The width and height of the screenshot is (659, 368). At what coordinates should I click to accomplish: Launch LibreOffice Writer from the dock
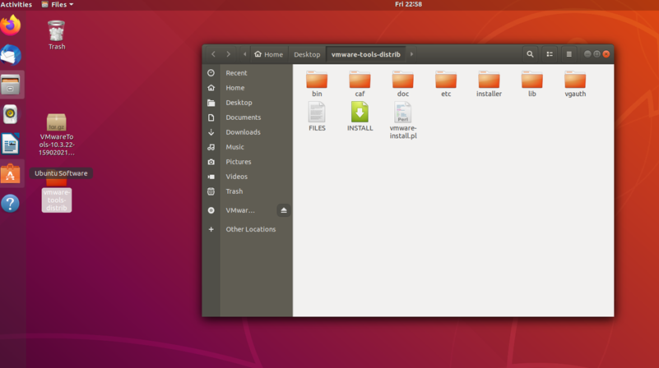pos(11,144)
